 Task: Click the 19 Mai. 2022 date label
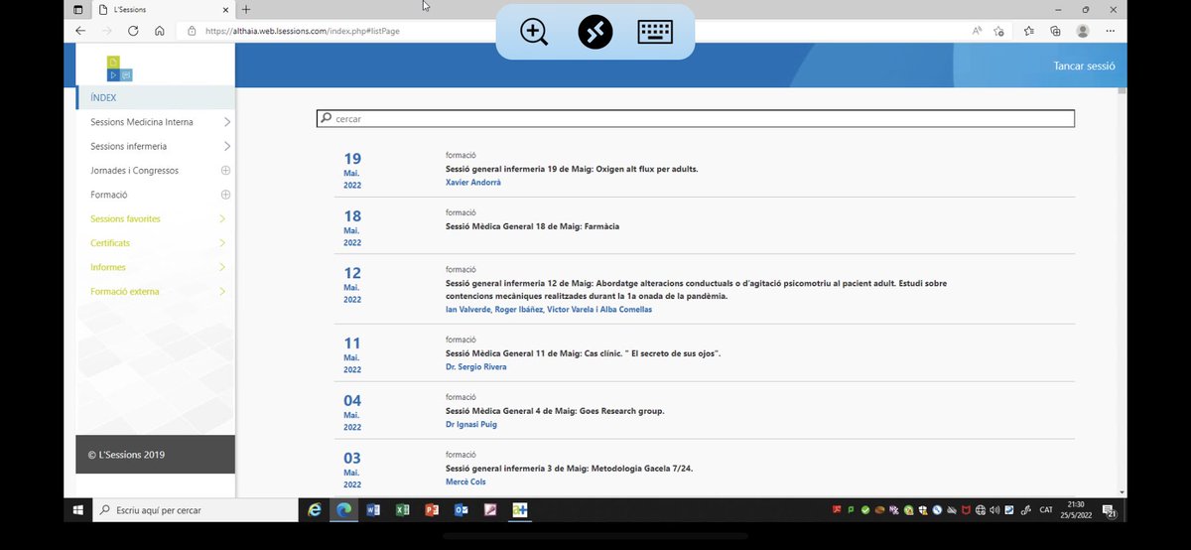[x=352, y=170]
